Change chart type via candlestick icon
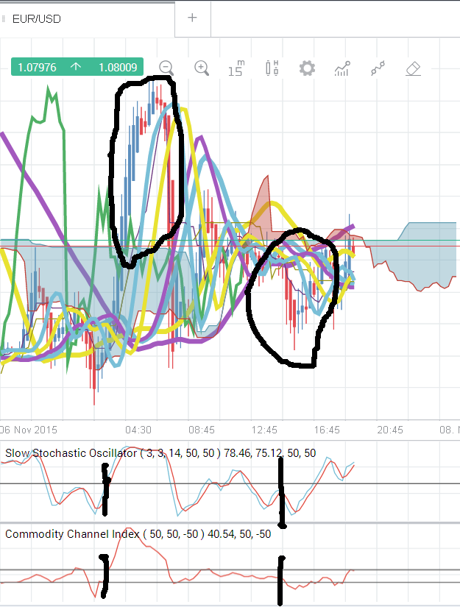Screen dimensions: 460x607 click(x=272, y=68)
